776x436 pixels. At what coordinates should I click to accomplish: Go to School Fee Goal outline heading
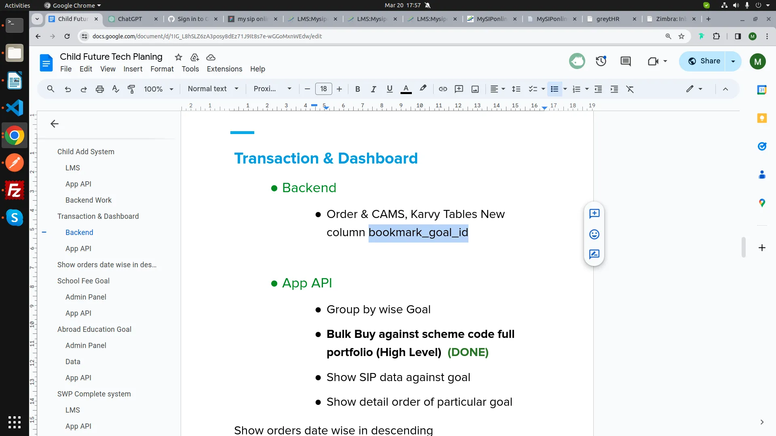83,281
